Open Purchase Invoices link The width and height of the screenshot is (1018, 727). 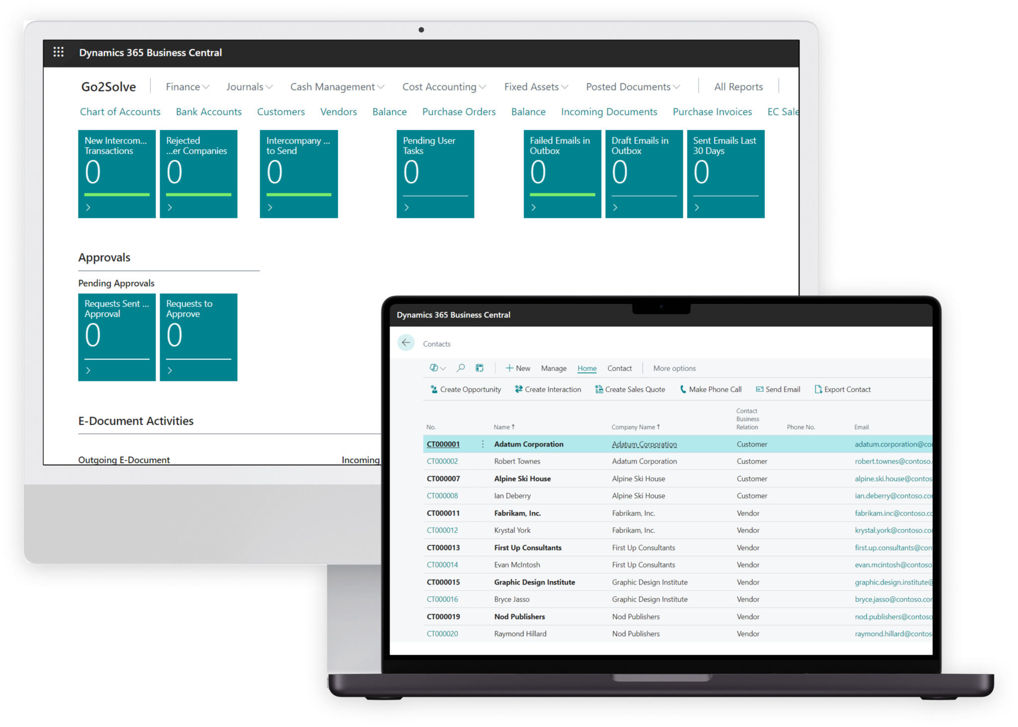pyautogui.click(x=712, y=112)
